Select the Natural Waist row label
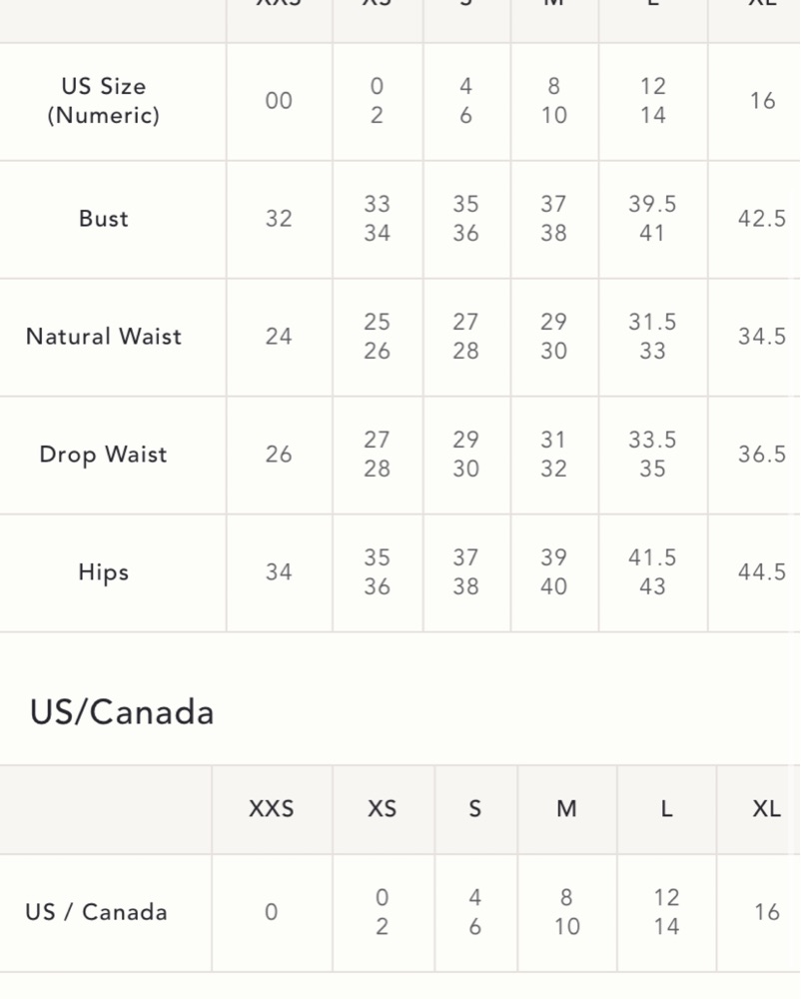This screenshot has height=999, width=801. click(x=104, y=337)
